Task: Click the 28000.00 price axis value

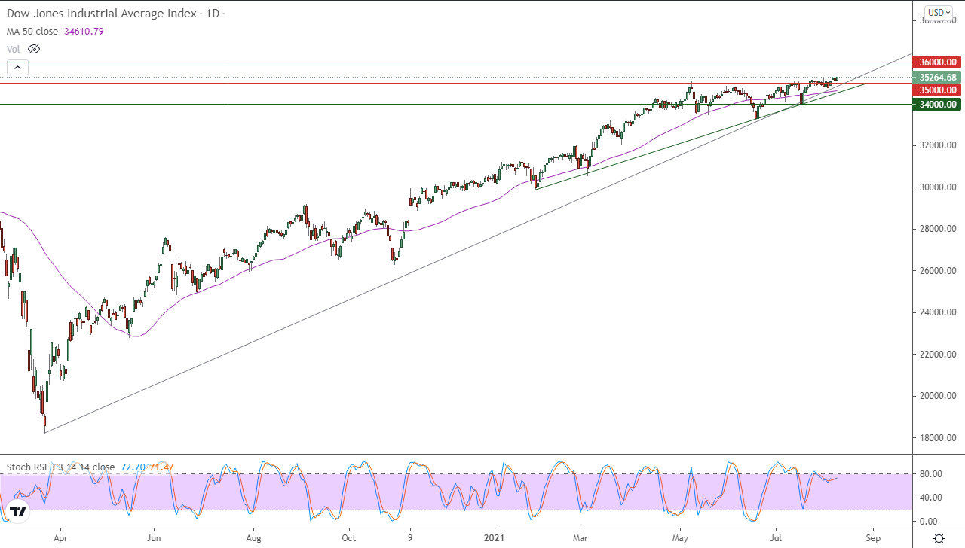Action: tap(938, 229)
